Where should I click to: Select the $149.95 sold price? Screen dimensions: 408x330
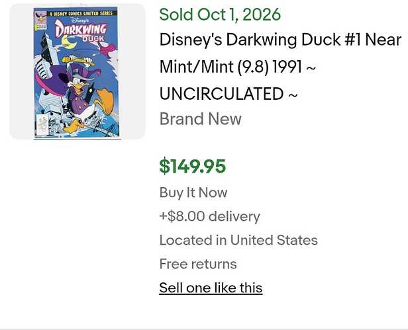pyautogui.click(x=193, y=166)
